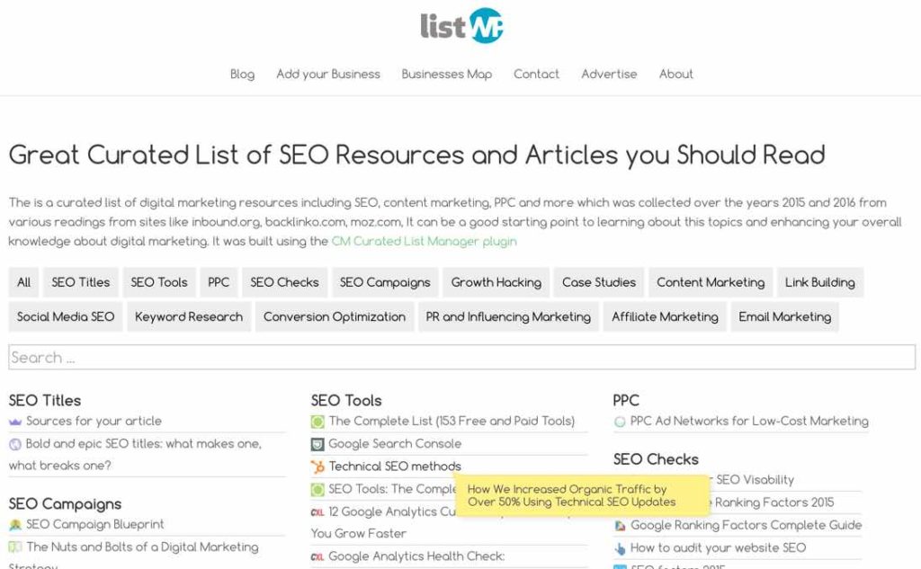The height and width of the screenshot is (569, 921).
Task: Click icon beside Google Search Console
Action: click(317, 444)
